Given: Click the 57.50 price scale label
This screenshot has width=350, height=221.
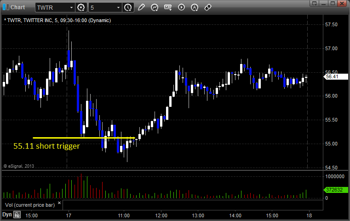Looking at the screenshot, I should (331, 24).
